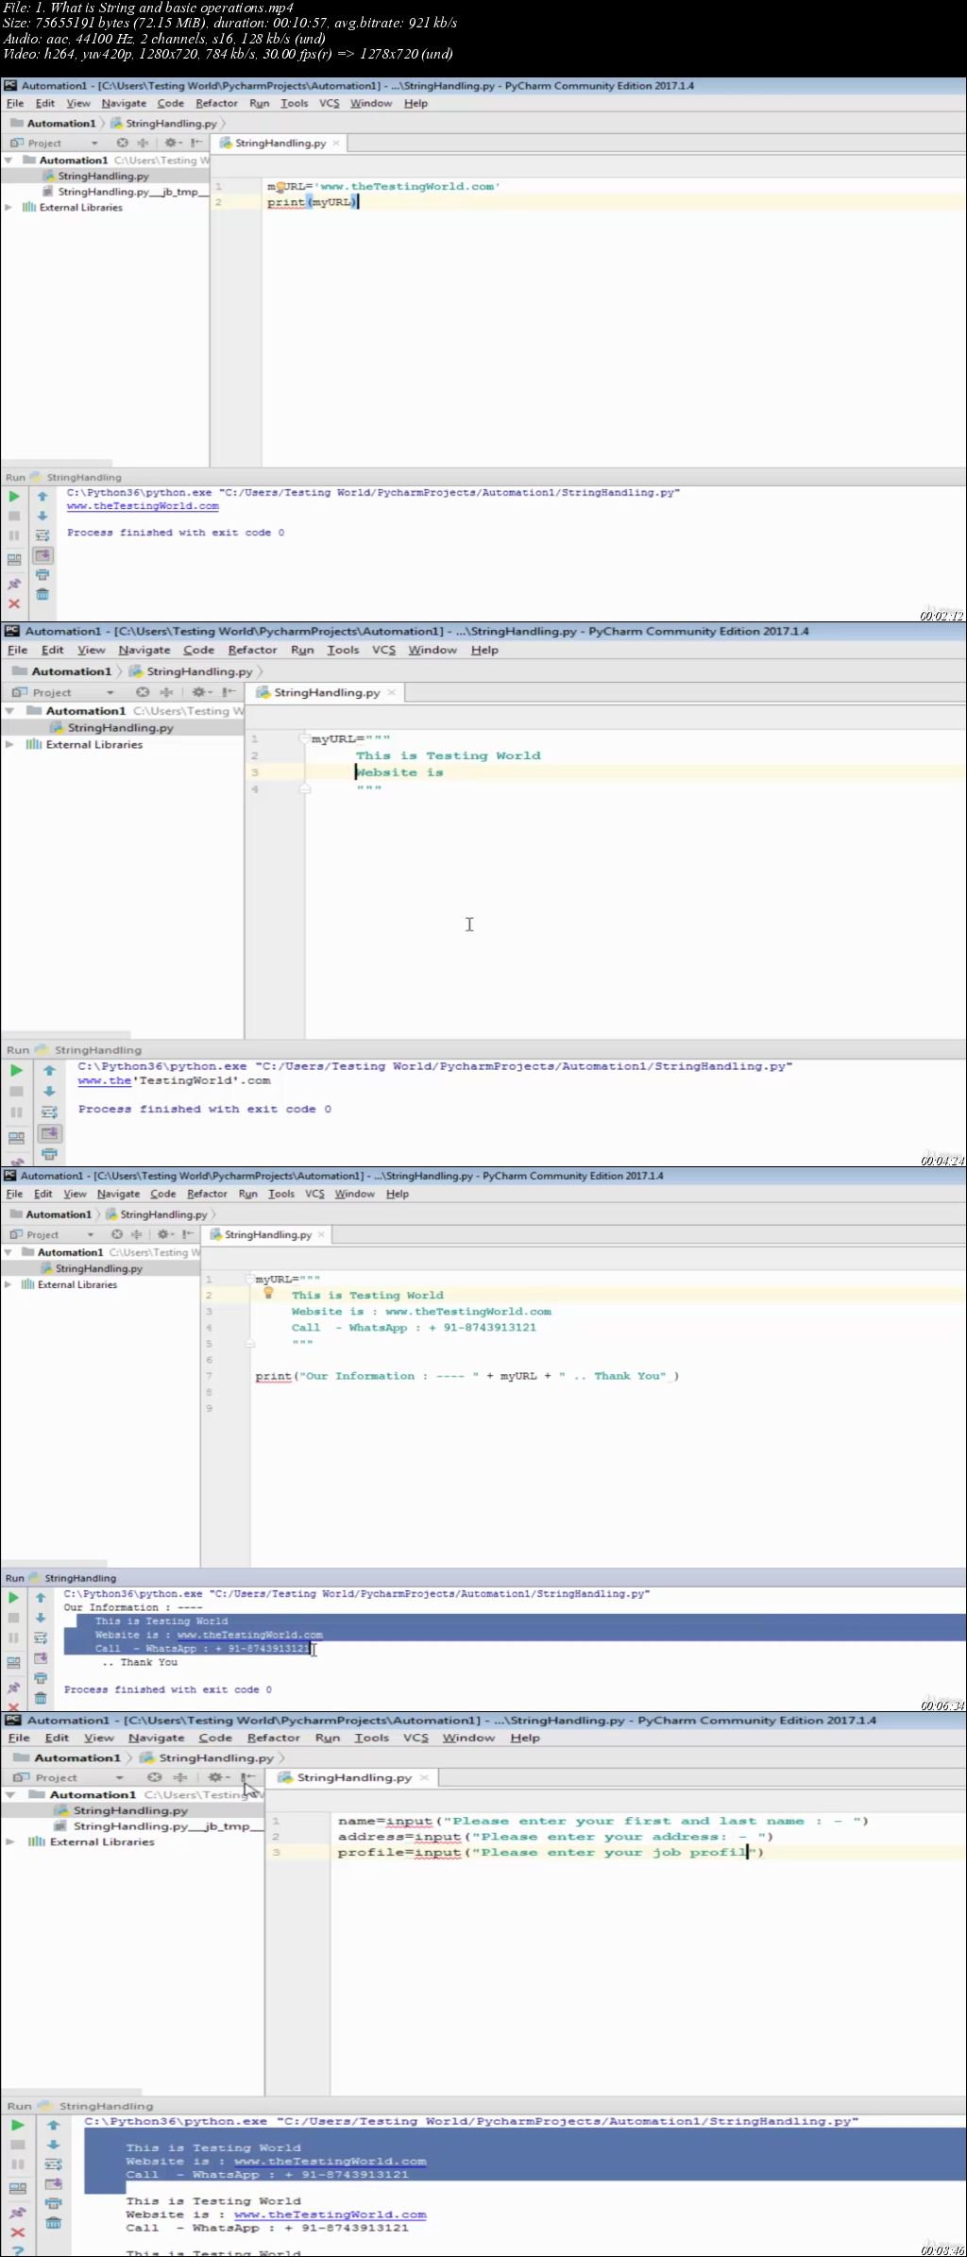Viewport: 967px width, 2257px height.
Task: Click Scroll-from-source icon in 00:04:24 frame's Project toolbar
Action: tap(143, 692)
